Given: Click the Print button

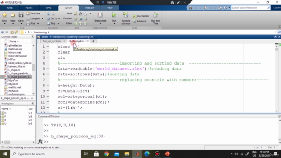Looking at the screenshot, I should pyautogui.click(x=31, y=23).
